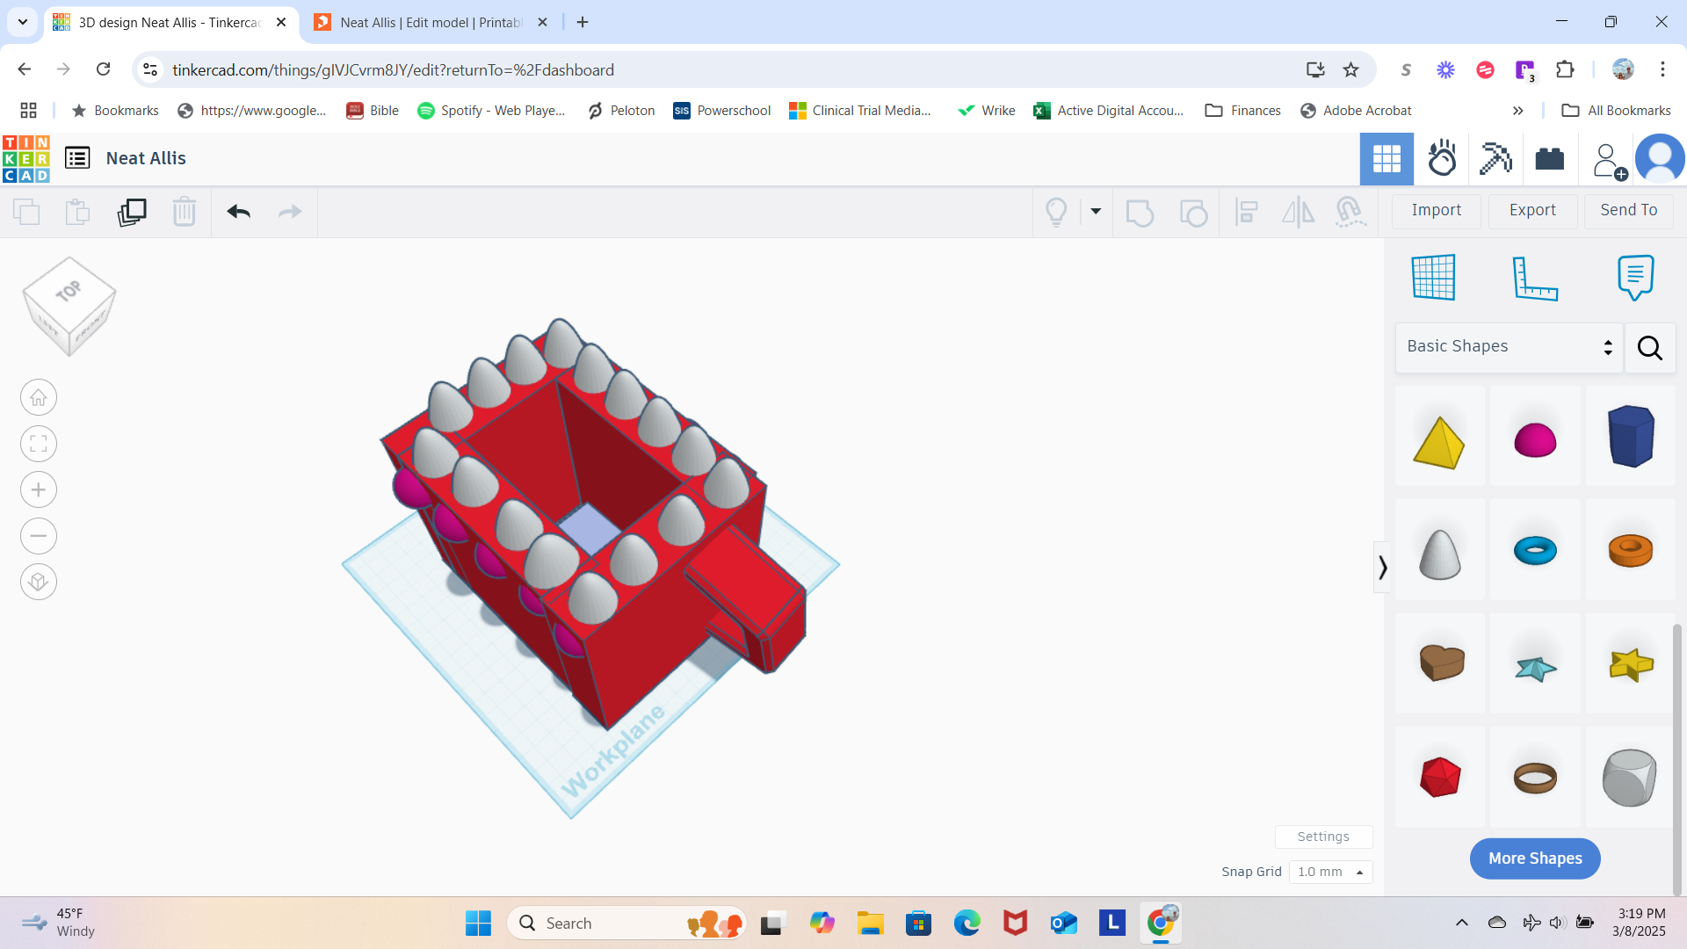Open the Bricks mode icon

click(1550, 159)
